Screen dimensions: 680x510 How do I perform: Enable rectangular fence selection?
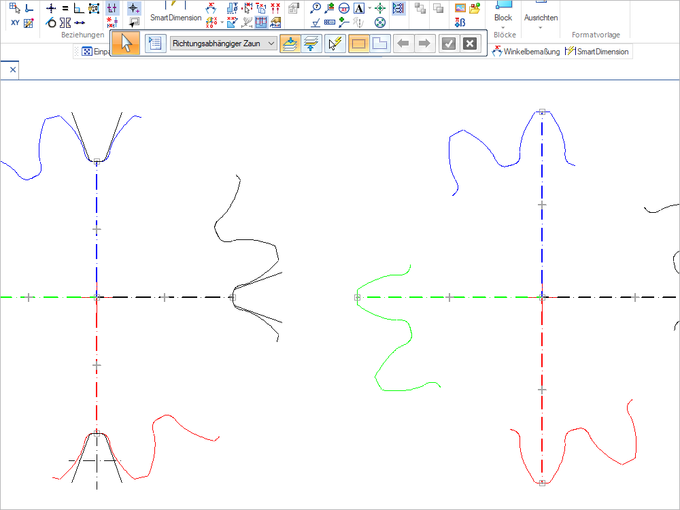pos(359,44)
